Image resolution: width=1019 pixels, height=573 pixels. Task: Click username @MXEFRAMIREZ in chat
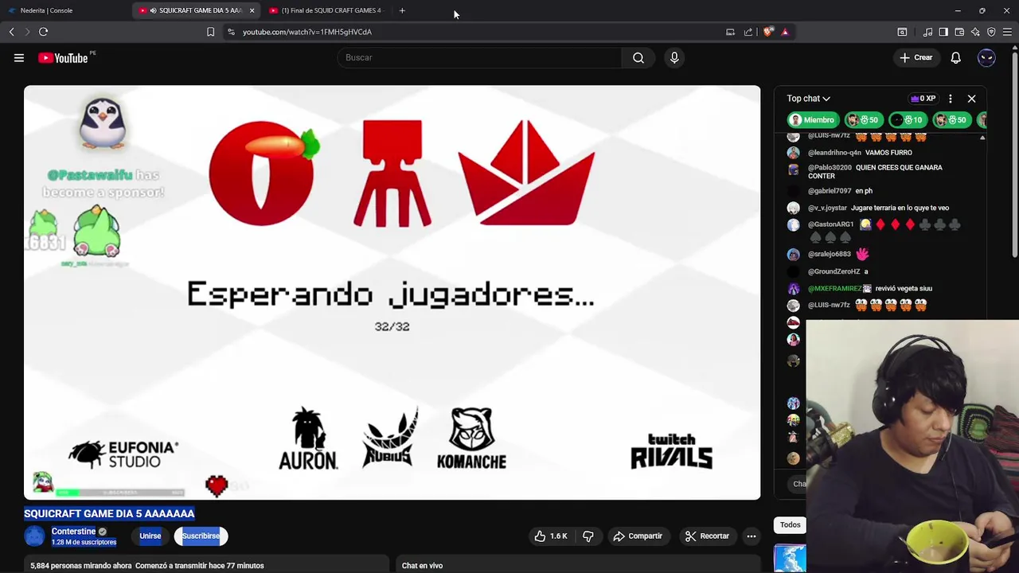(x=834, y=288)
